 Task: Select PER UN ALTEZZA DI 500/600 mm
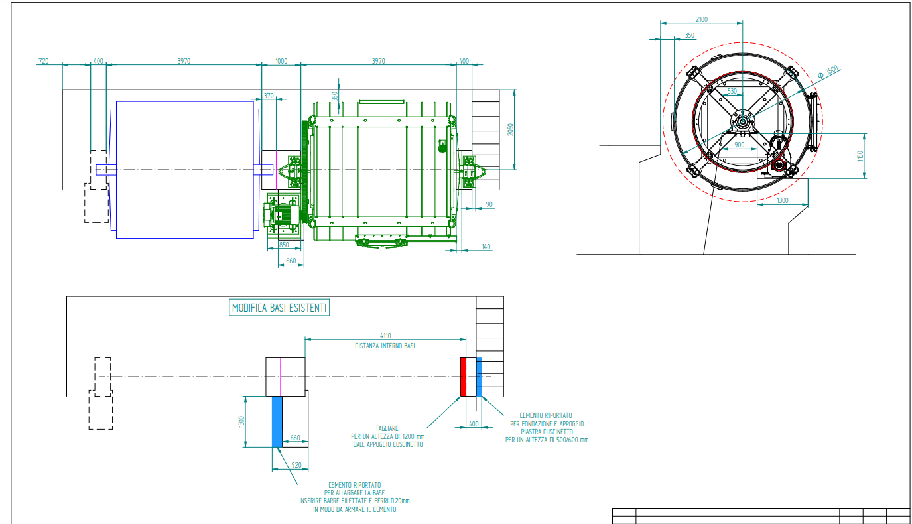click(x=547, y=439)
